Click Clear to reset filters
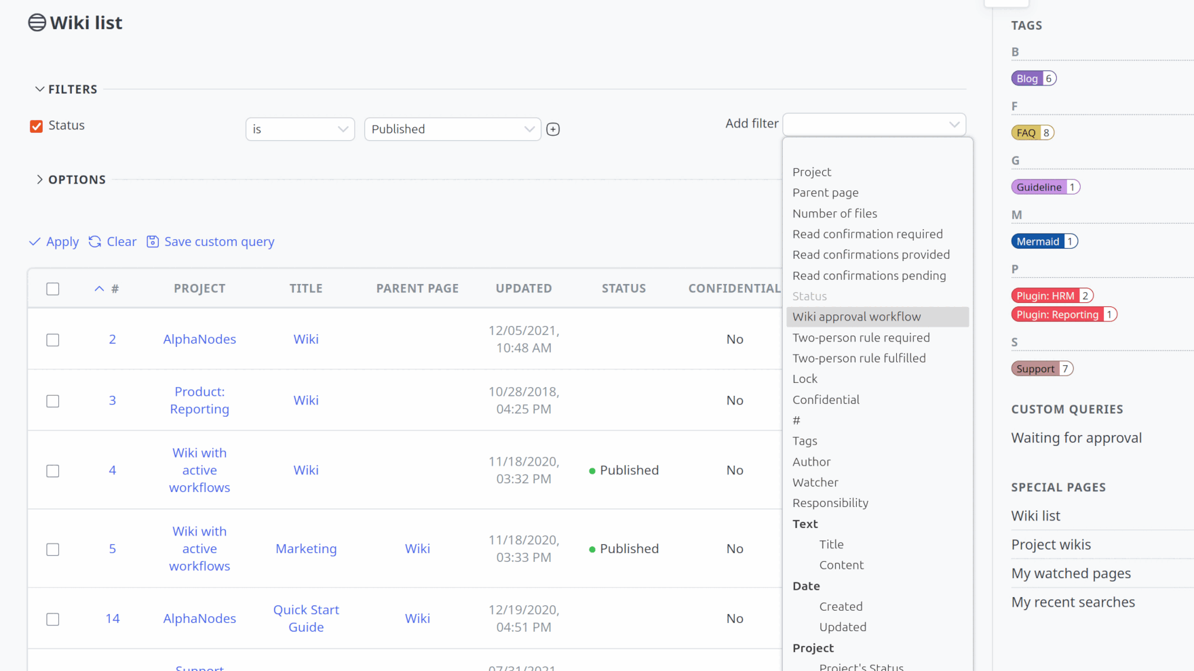 click(113, 242)
